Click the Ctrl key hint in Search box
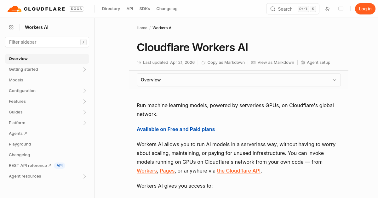 [x=303, y=9]
